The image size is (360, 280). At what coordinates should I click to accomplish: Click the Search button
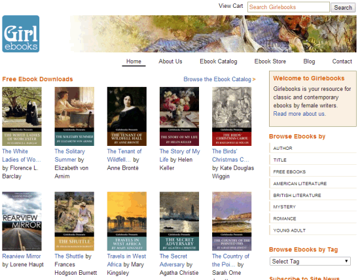click(343, 8)
